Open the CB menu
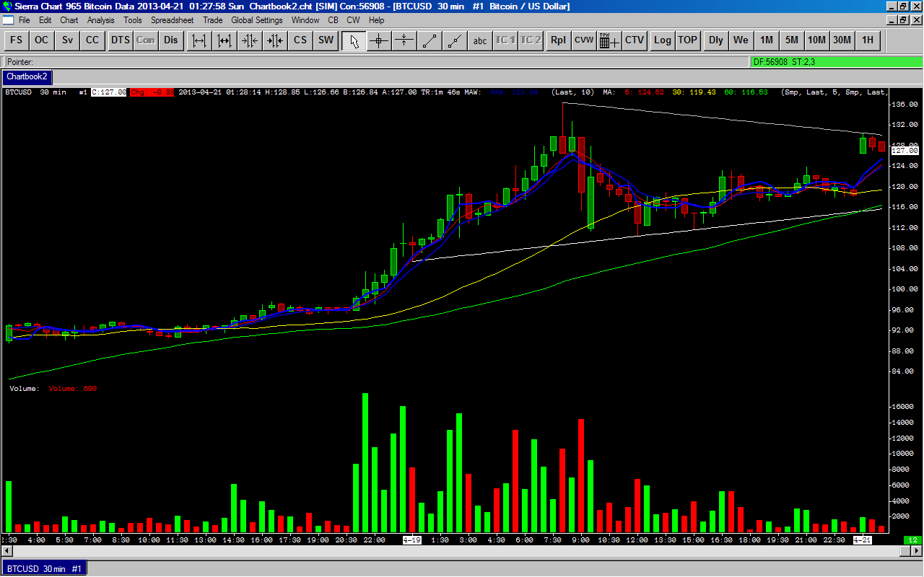924x577 pixels. point(333,20)
